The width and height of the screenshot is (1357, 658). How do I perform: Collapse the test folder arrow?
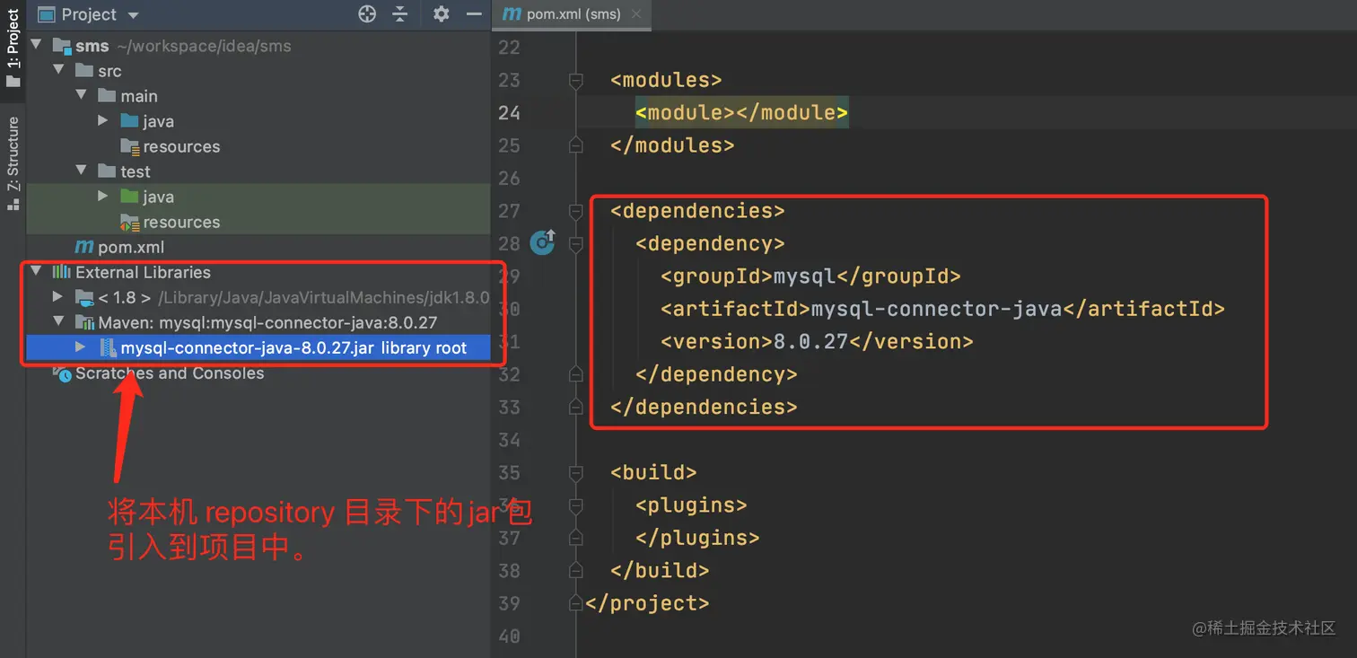point(82,171)
